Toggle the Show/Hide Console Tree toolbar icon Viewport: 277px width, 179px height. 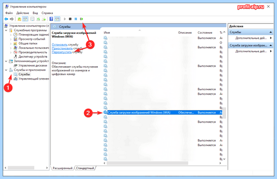25,19
